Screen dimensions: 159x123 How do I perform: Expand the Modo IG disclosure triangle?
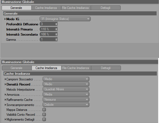(x=5, y=19)
